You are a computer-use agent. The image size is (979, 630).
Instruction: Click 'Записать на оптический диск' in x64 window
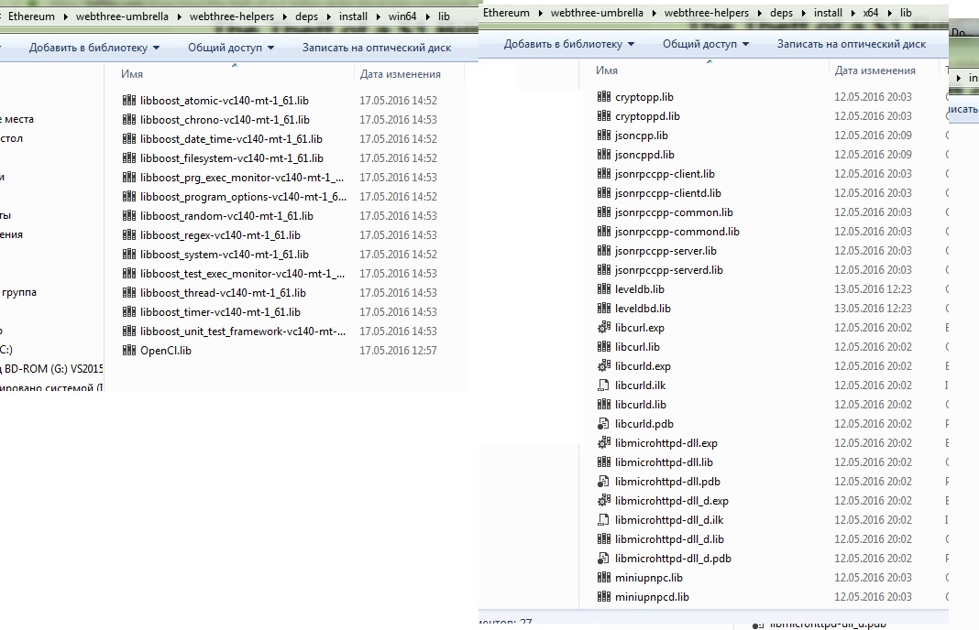pos(852,44)
